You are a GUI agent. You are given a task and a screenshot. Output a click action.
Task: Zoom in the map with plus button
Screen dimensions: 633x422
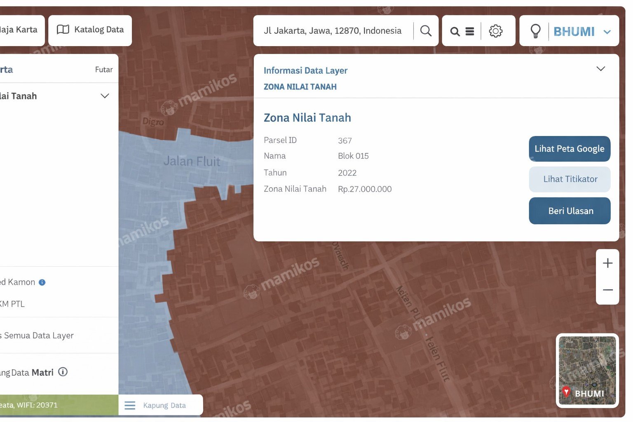tap(607, 263)
